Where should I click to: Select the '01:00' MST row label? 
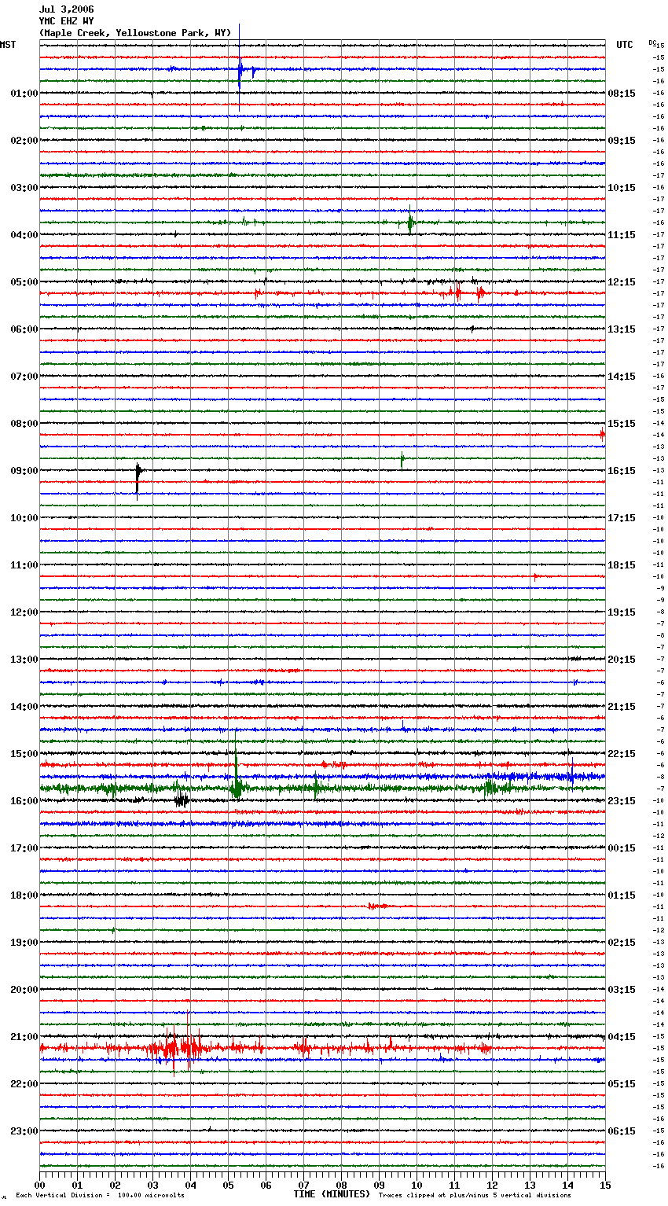click(24, 94)
